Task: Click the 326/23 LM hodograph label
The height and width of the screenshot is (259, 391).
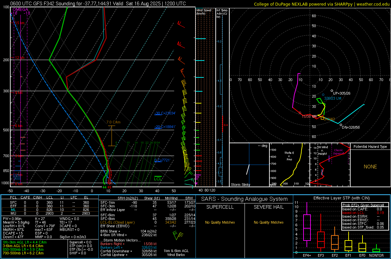Action: pyautogui.click(x=333, y=98)
